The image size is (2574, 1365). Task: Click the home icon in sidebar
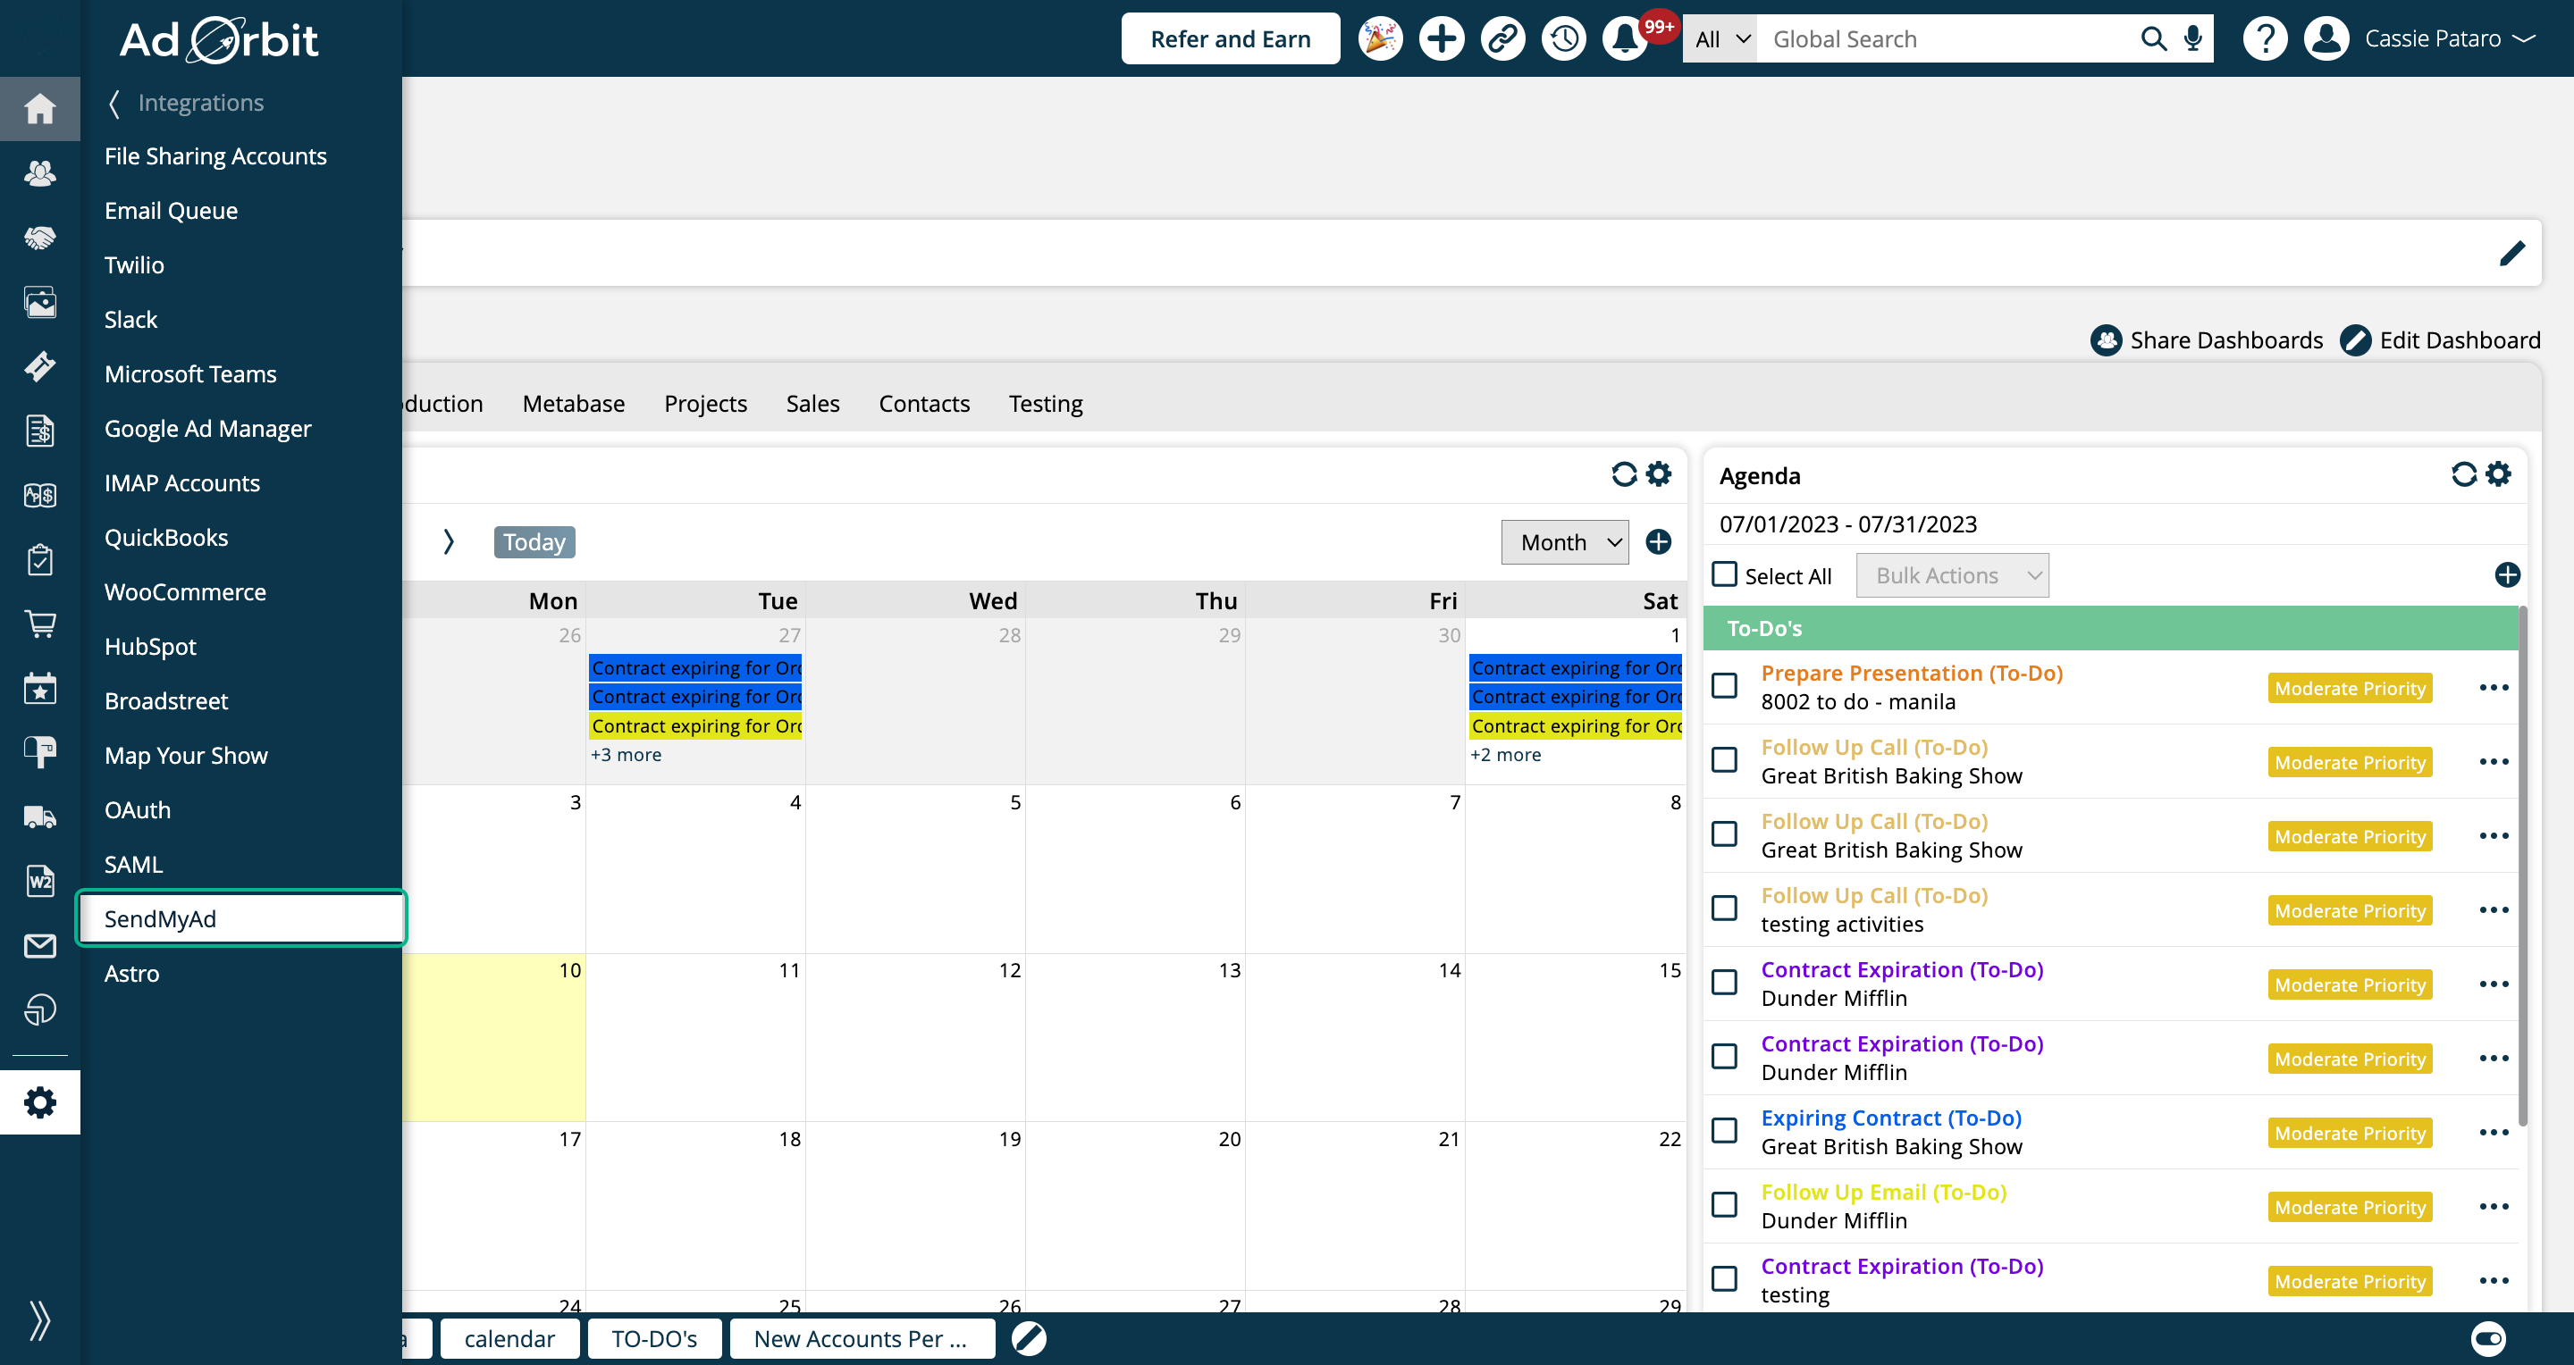click(40, 108)
